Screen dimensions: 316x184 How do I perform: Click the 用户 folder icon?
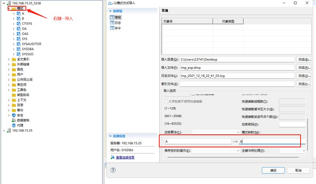(14, 74)
